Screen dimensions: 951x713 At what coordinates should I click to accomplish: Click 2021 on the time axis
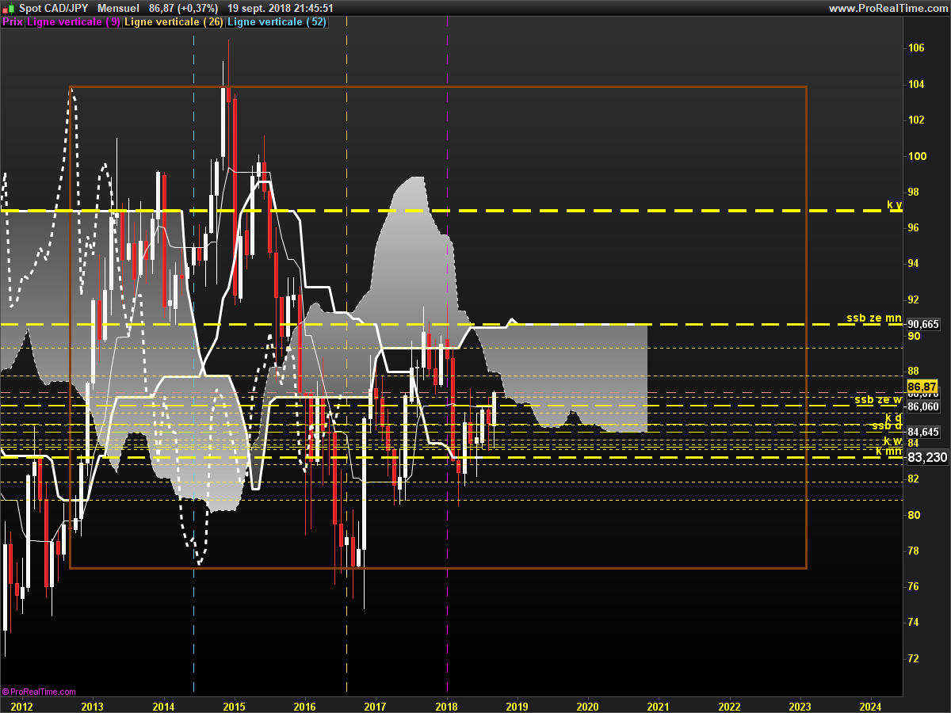click(x=658, y=706)
